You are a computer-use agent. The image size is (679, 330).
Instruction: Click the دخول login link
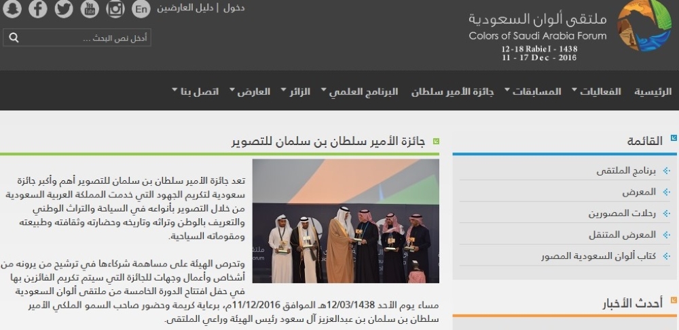(x=234, y=8)
